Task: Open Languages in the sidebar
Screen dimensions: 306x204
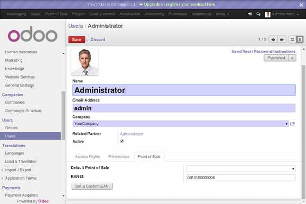Action: pyautogui.click(x=14, y=153)
